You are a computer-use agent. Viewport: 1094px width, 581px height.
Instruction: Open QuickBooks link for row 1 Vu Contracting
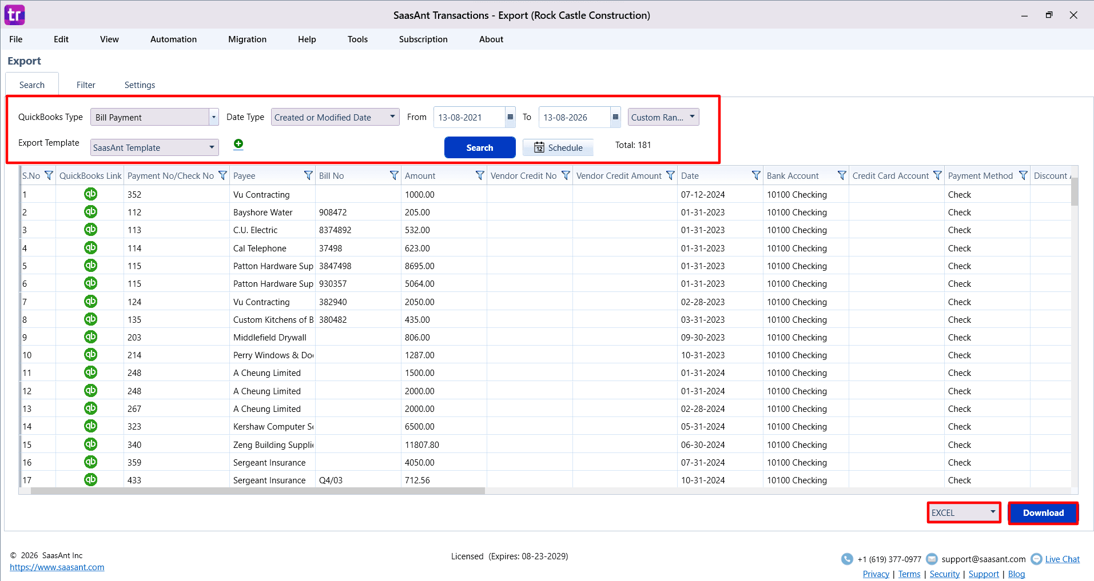pyautogui.click(x=90, y=194)
